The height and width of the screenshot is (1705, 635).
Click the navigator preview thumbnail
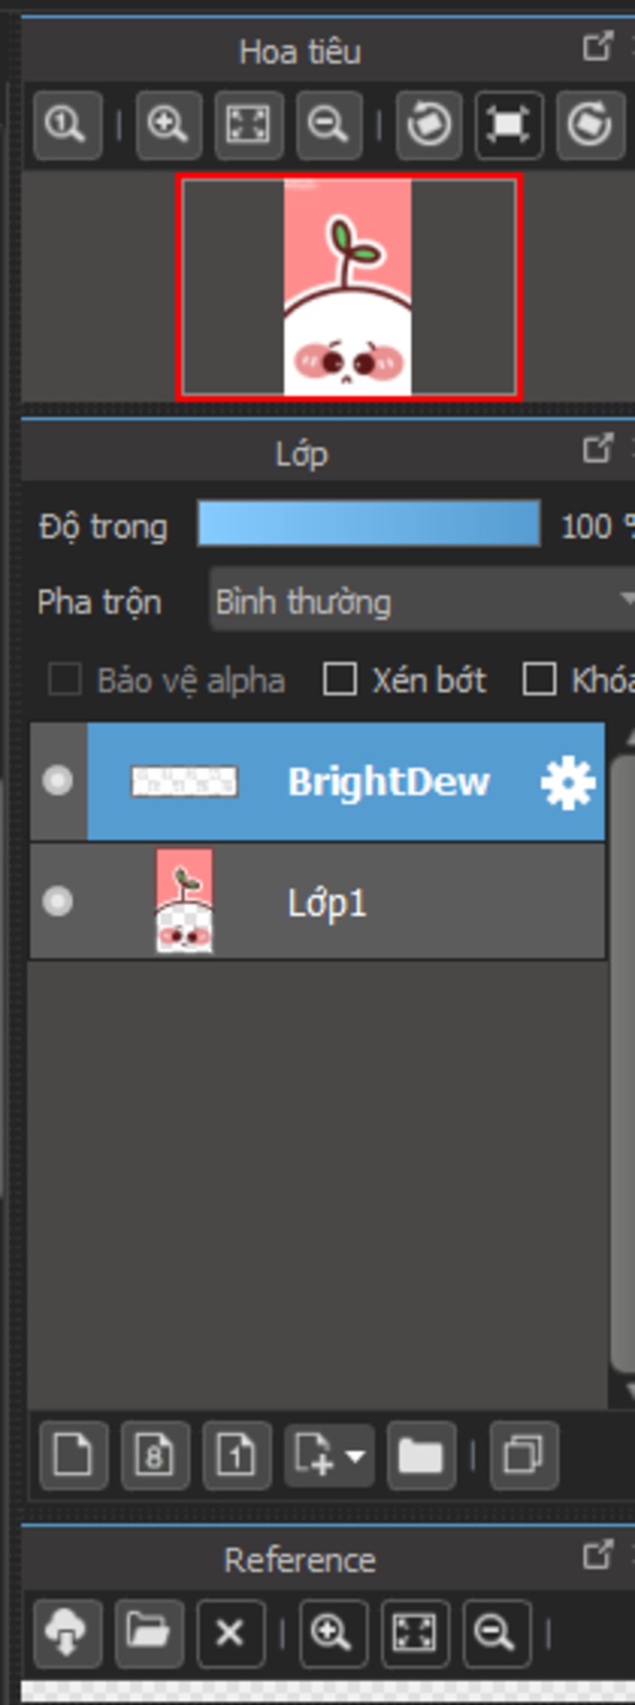click(349, 287)
